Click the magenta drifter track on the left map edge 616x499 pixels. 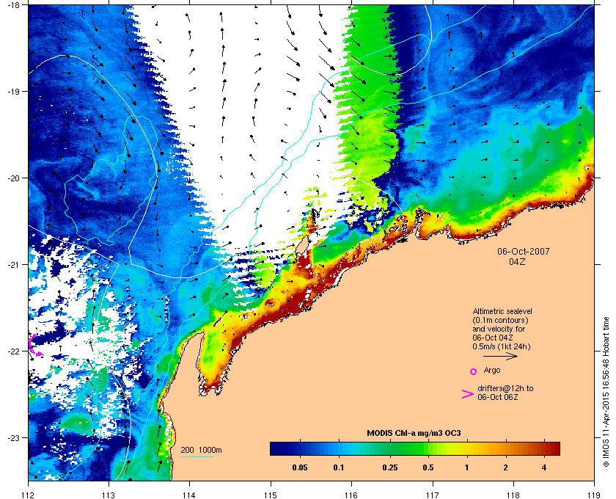[34, 346]
